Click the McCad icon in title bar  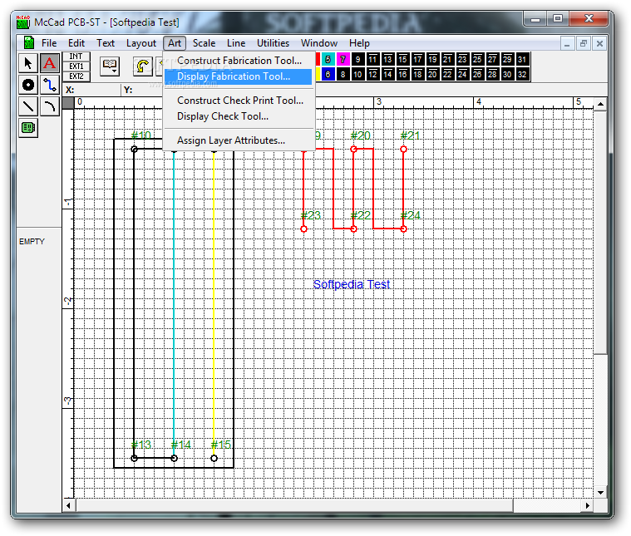click(23, 22)
